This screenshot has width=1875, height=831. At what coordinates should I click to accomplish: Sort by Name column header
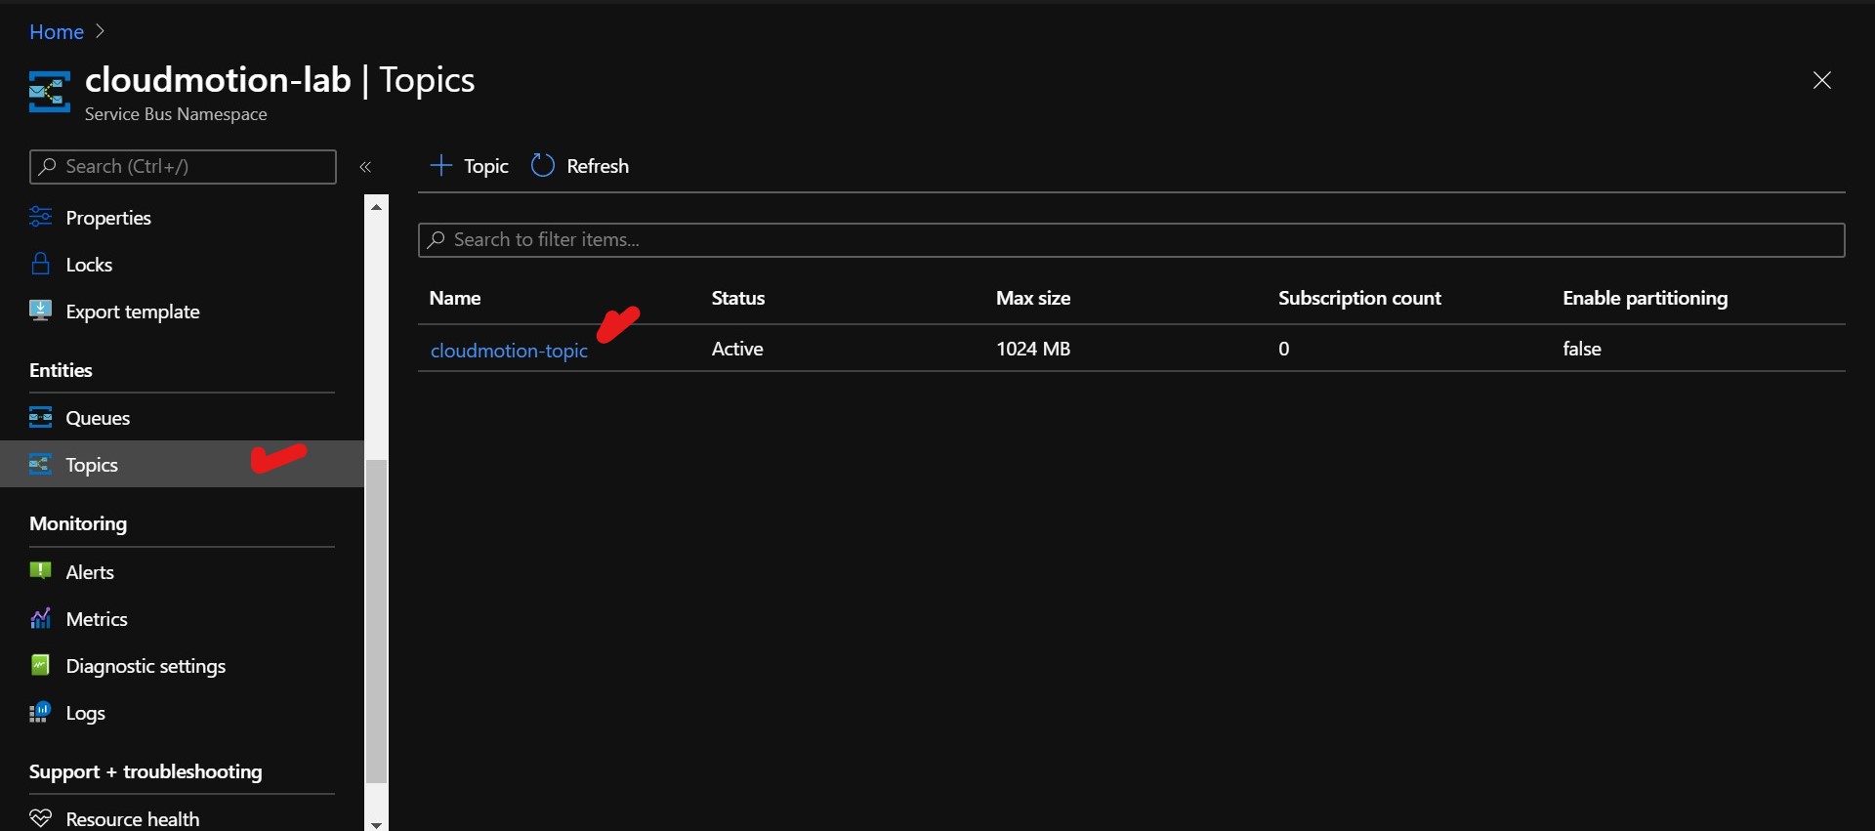(455, 298)
